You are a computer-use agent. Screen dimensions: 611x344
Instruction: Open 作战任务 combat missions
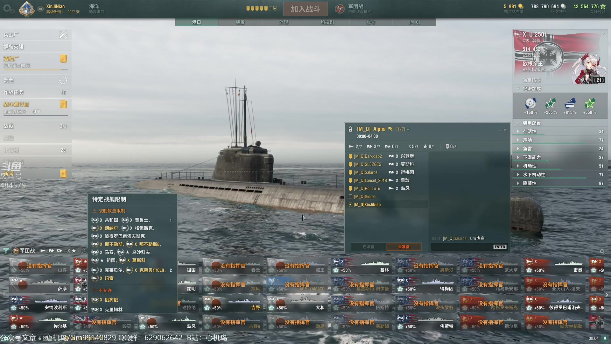pyautogui.click(x=35, y=92)
